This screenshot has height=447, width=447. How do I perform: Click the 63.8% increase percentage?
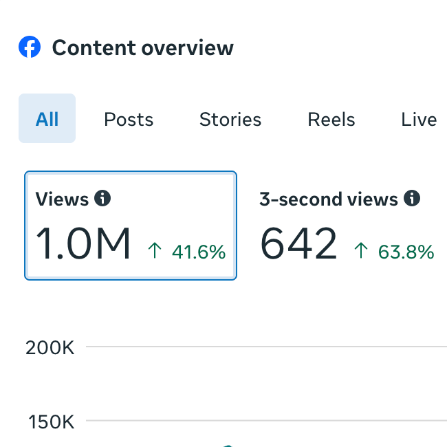[406, 252]
